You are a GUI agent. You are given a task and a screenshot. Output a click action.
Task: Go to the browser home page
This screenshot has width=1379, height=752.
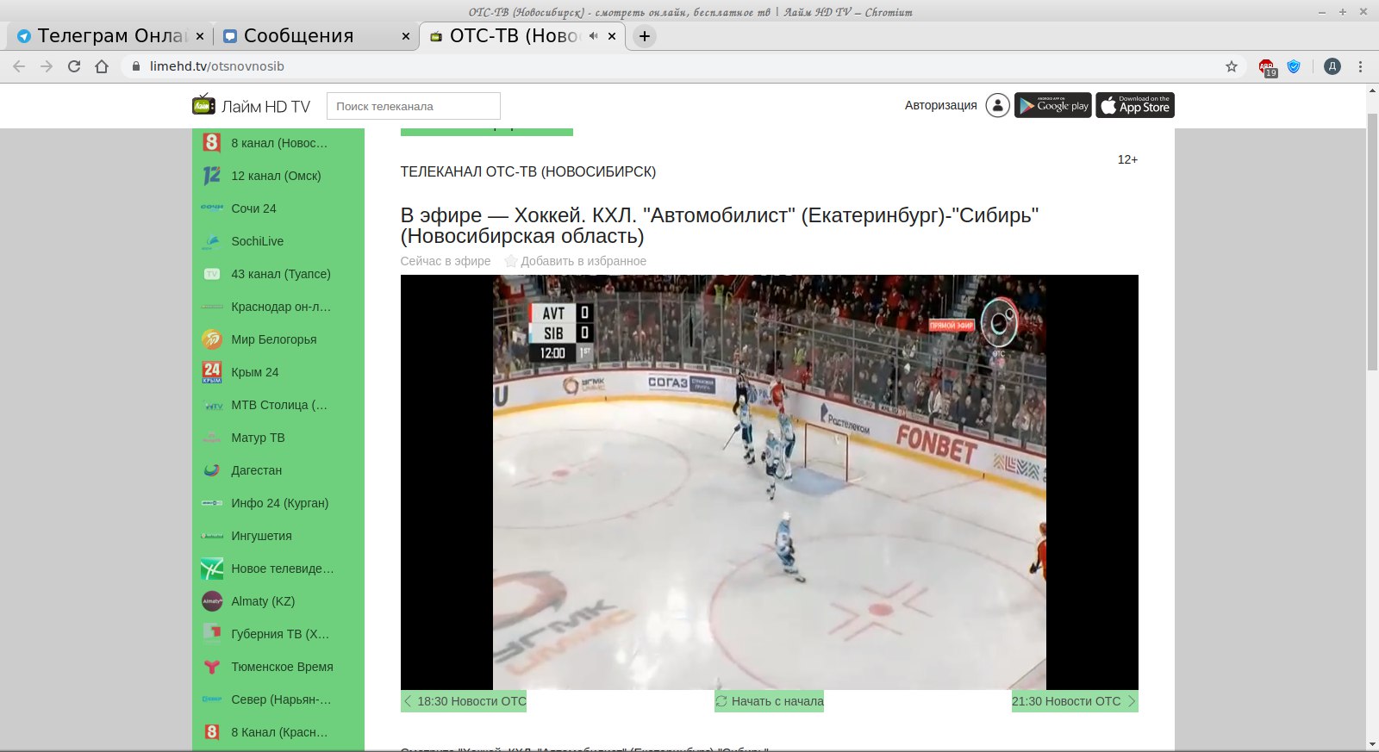102,66
